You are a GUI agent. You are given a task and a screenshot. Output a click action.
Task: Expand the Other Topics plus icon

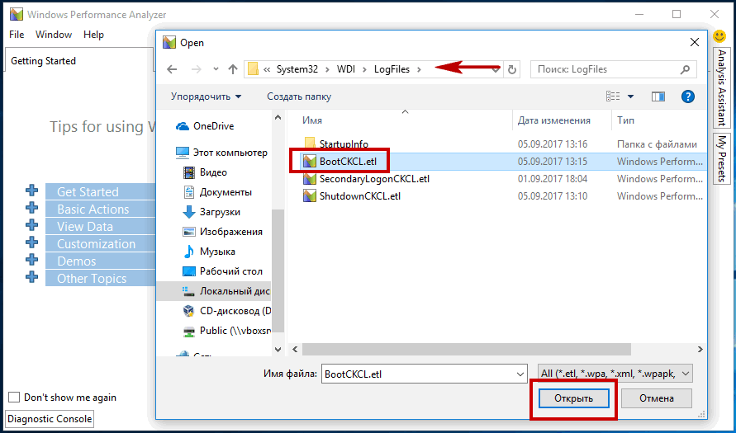32,277
